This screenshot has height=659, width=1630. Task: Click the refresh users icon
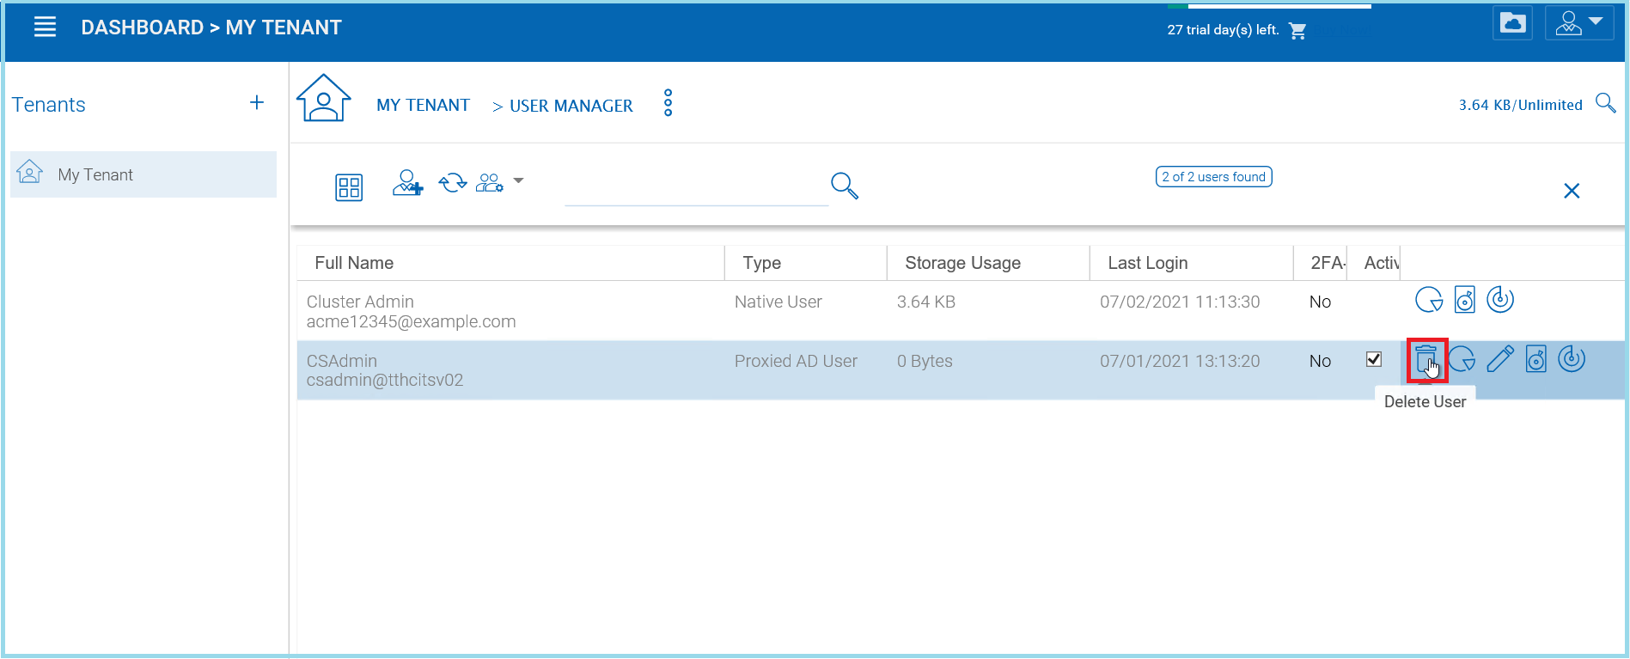(x=453, y=183)
